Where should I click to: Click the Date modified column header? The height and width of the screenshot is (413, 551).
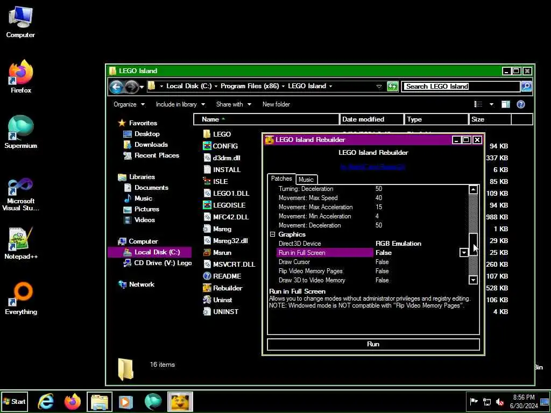(371, 119)
